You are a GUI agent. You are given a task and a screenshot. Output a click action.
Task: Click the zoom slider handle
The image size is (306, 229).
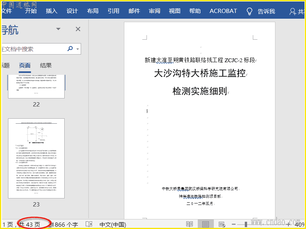(x=246, y=224)
